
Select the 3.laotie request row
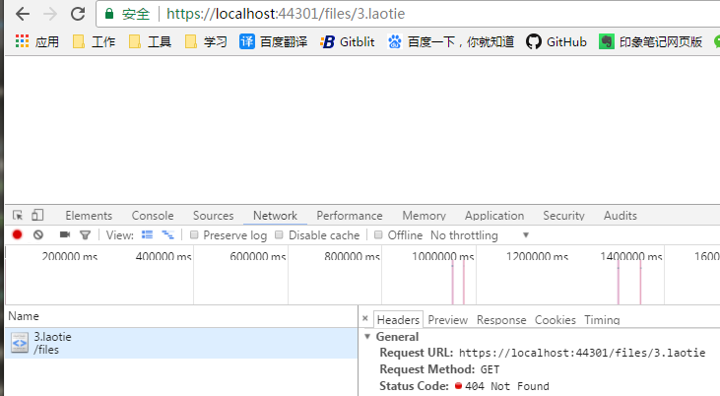click(x=181, y=343)
